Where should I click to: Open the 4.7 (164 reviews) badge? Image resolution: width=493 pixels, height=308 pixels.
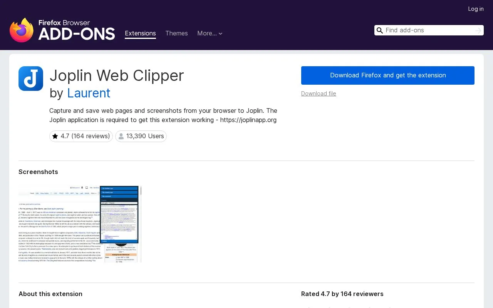click(81, 136)
